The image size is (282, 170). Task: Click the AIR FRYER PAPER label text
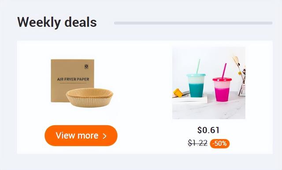coord(73,79)
